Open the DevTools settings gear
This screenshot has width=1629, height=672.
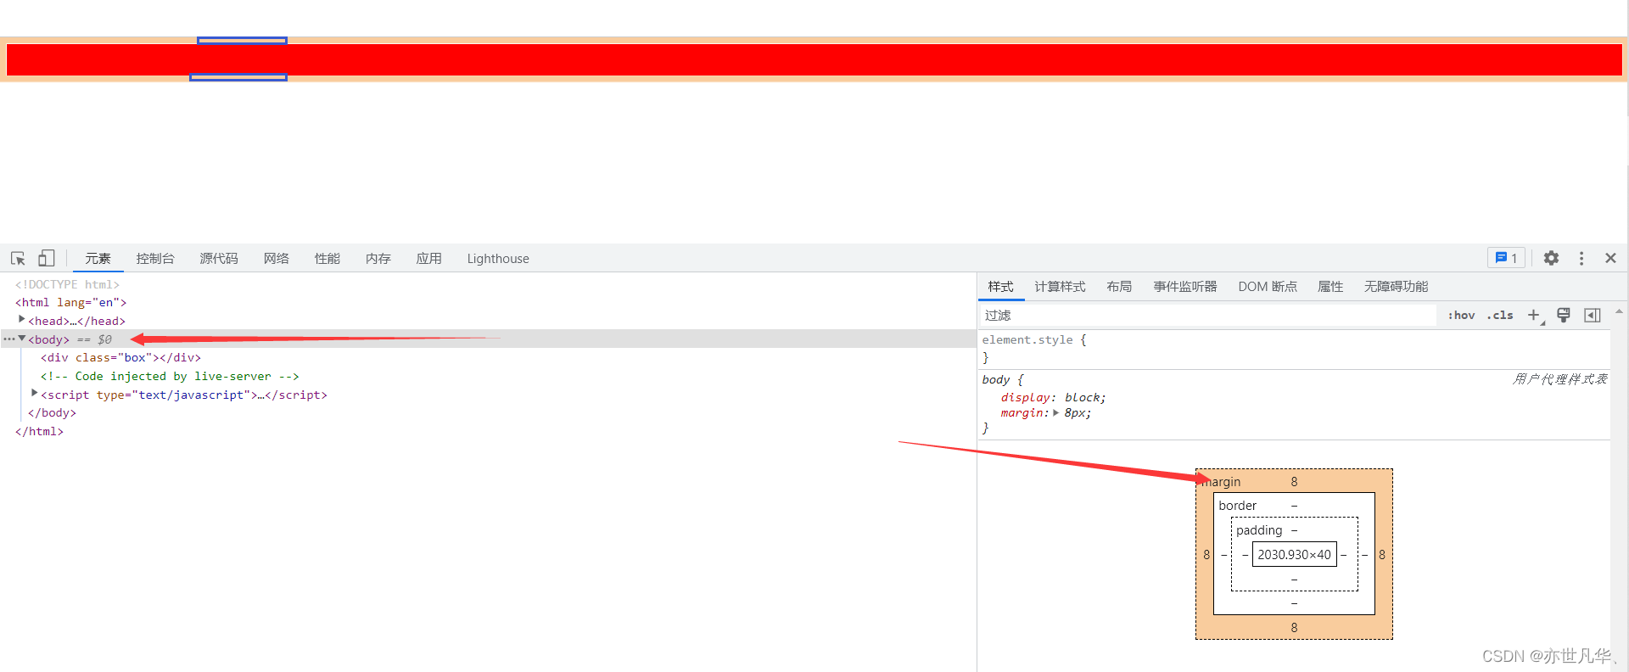coord(1551,258)
